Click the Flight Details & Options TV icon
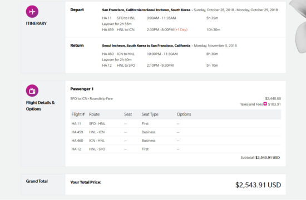 [32, 91]
